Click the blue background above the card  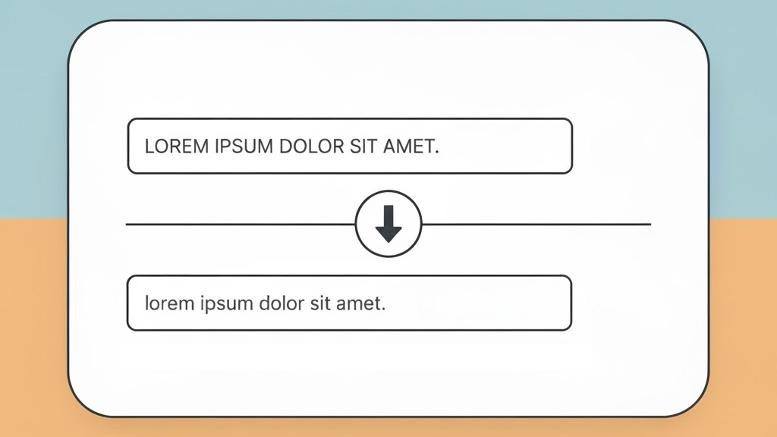388,9
